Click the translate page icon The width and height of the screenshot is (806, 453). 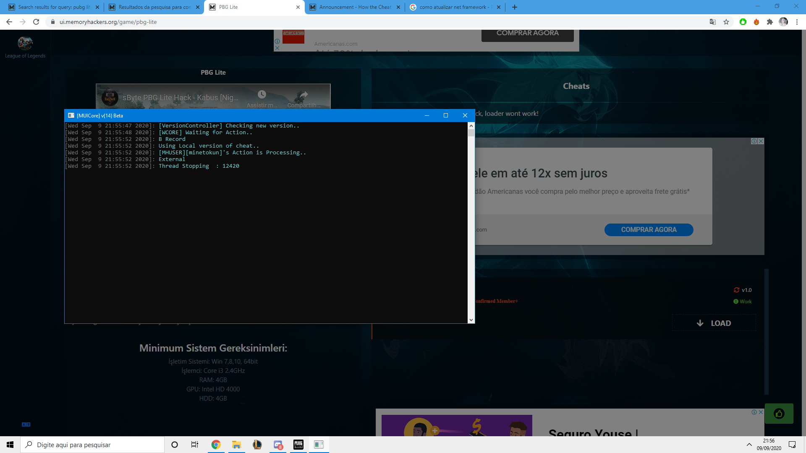click(x=713, y=22)
